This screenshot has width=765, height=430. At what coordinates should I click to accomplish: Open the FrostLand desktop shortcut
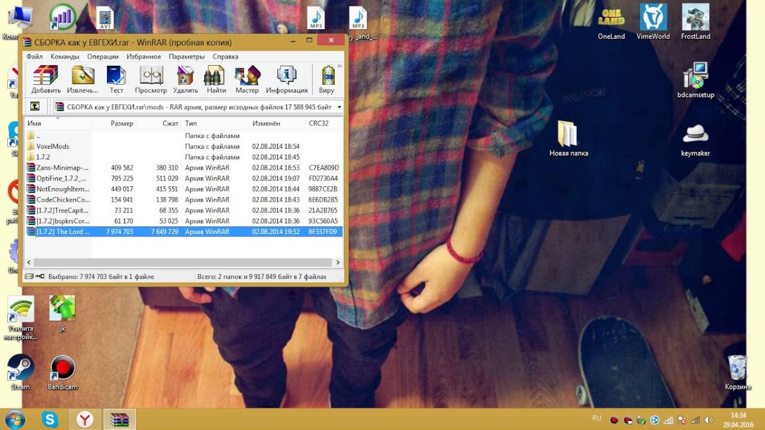click(x=696, y=23)
